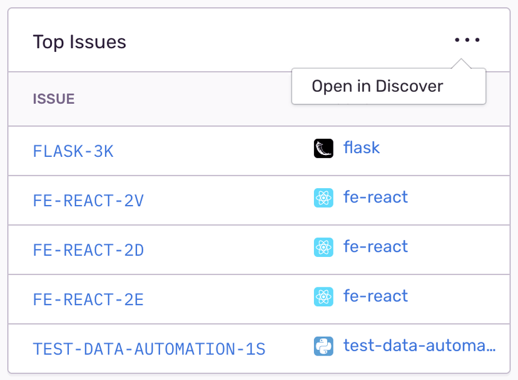The image size is (518, 380).
Task: Click the fe-react link beside FE-REACT-2E
Action: click(375, 296)
